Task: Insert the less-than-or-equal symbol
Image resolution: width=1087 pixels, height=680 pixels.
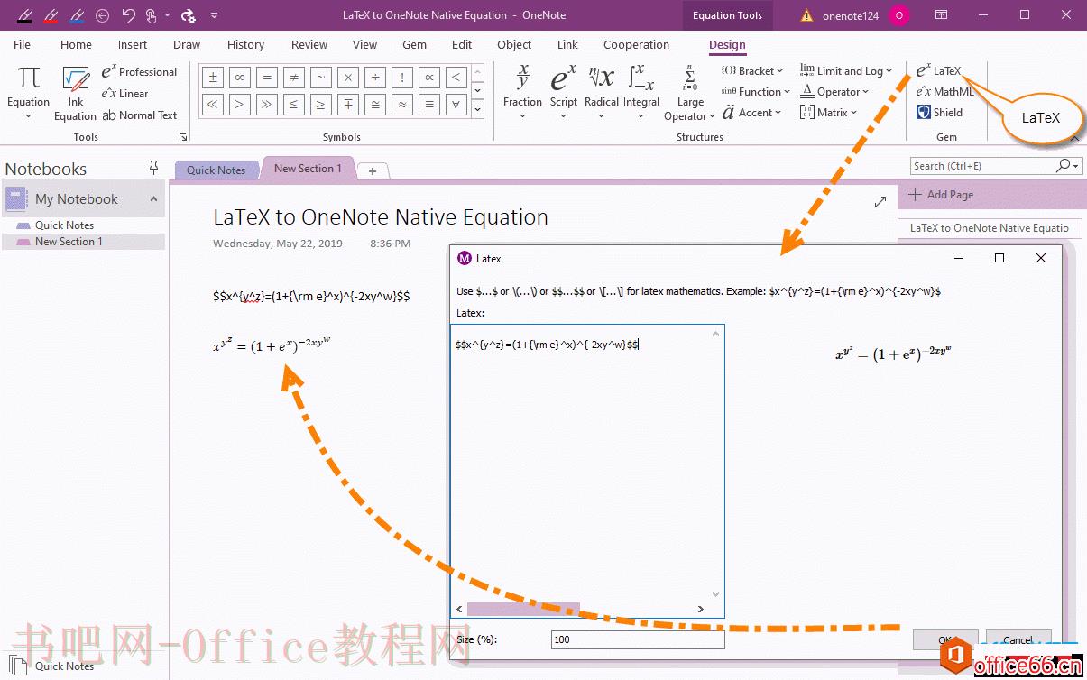Action: pos(294,105)
